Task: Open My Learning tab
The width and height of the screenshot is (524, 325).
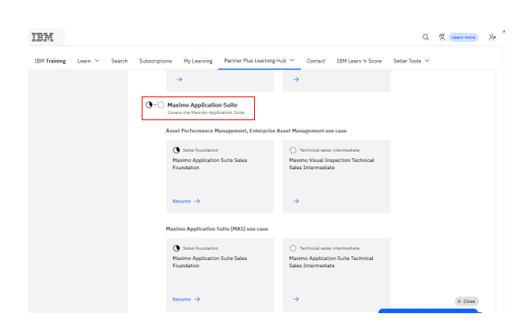Action: point(198,61)
